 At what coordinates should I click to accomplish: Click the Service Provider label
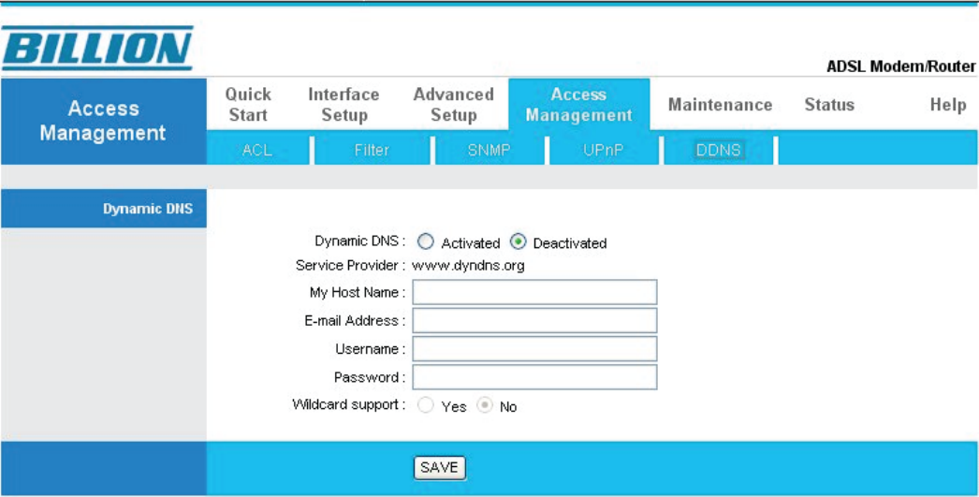tap(350, 266)
